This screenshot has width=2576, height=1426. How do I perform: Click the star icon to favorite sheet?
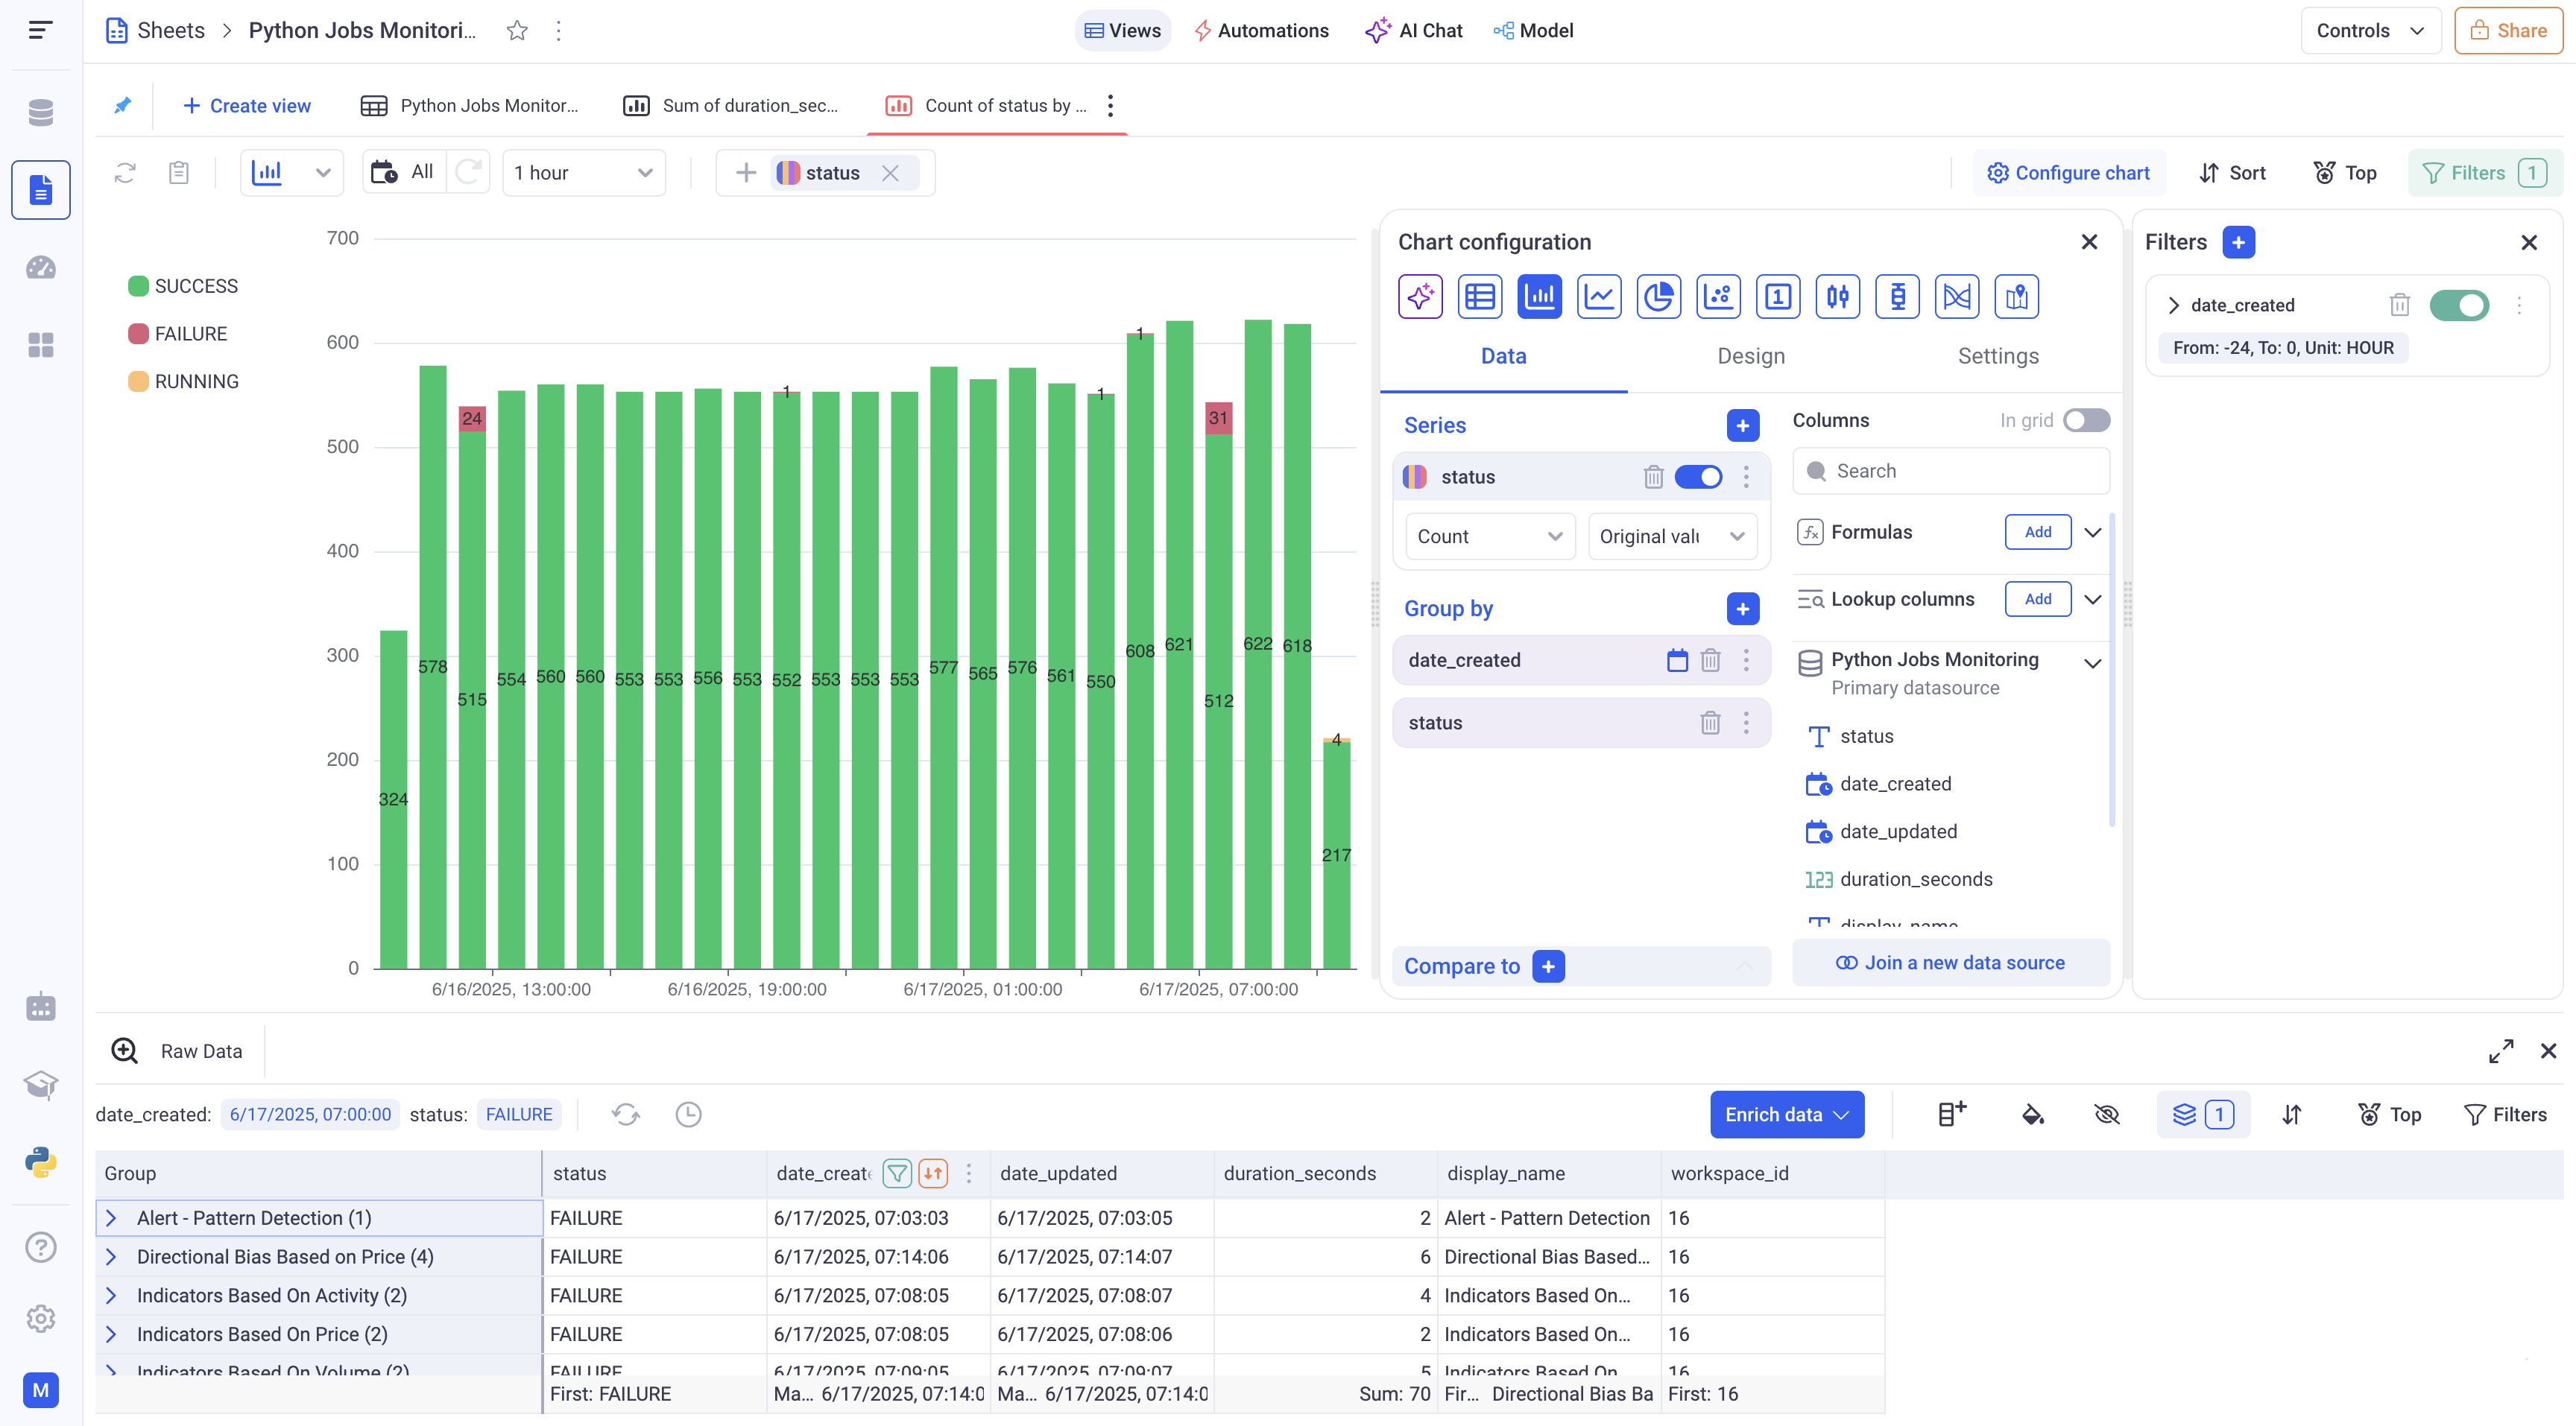tap(517, 31)
